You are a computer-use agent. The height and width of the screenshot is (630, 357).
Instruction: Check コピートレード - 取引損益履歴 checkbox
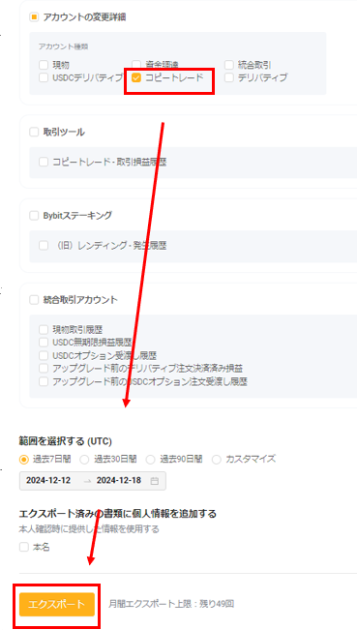(44, 162)
